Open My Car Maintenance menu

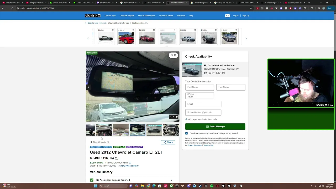147,16
